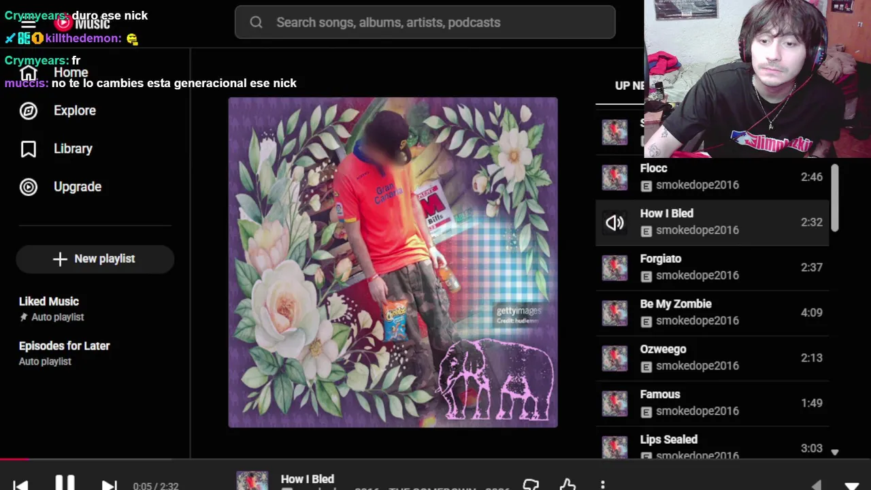Collapse the player page with down arrow
This screenshot has width=871, height=490.
[x=851, y=486]
